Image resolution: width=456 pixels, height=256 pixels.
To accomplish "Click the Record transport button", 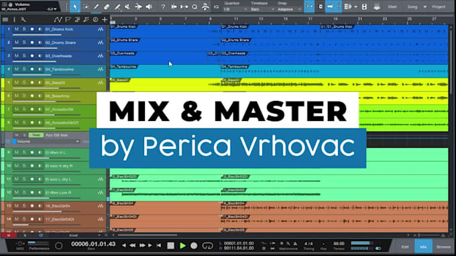I will 194,246.
